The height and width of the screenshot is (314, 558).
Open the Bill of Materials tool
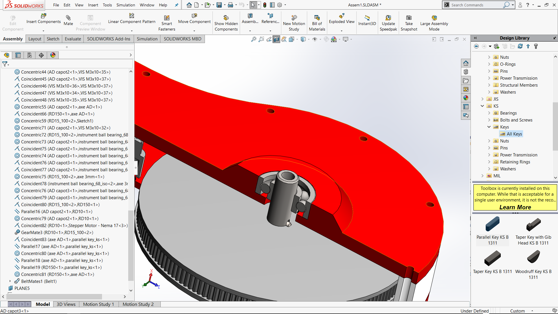pos(317,18)
